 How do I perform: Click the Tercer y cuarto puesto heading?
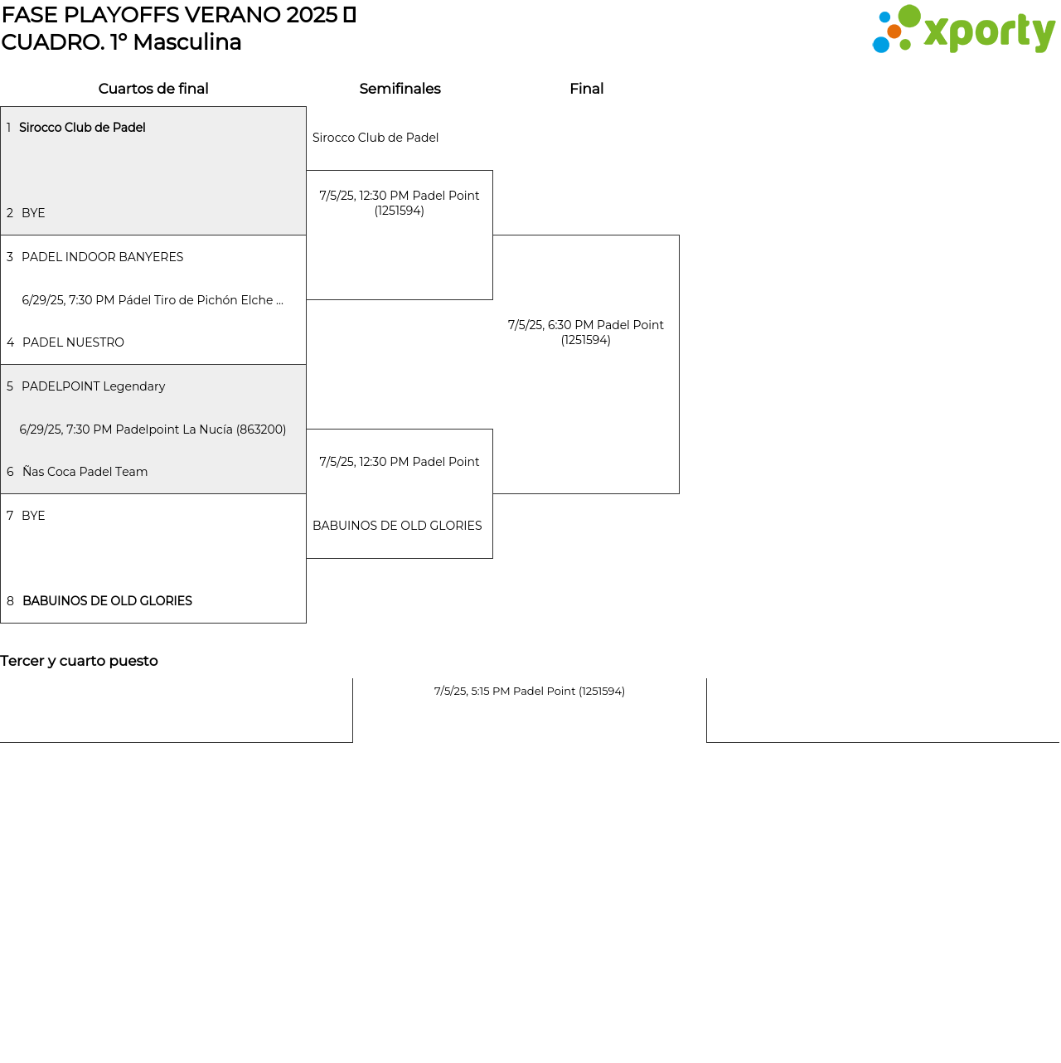(x=79, y=661)
